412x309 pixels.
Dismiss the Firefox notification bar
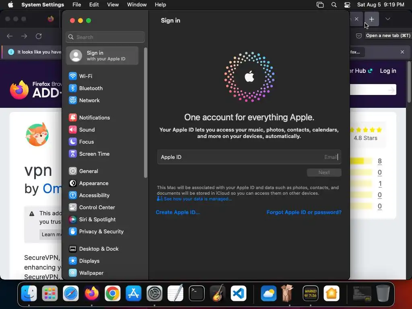[402, 52]
